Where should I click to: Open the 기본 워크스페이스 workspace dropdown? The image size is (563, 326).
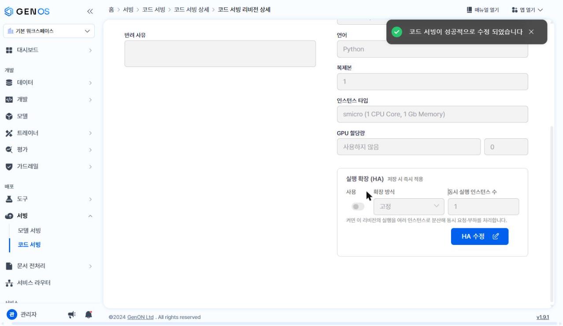click(49, 31)
